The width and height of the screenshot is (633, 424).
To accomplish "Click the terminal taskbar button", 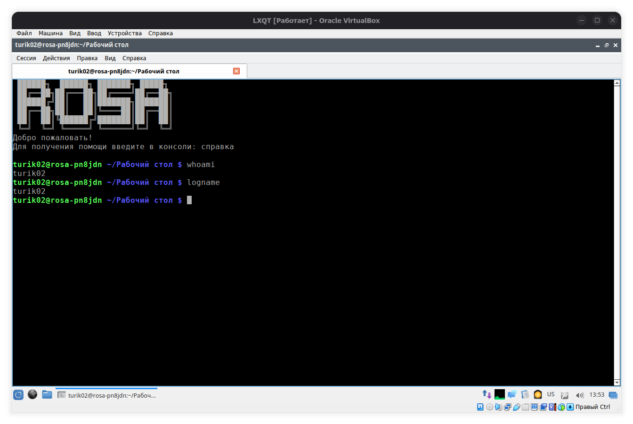I will [106, 395].
